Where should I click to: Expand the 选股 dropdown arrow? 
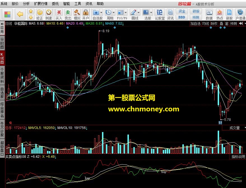151,12
